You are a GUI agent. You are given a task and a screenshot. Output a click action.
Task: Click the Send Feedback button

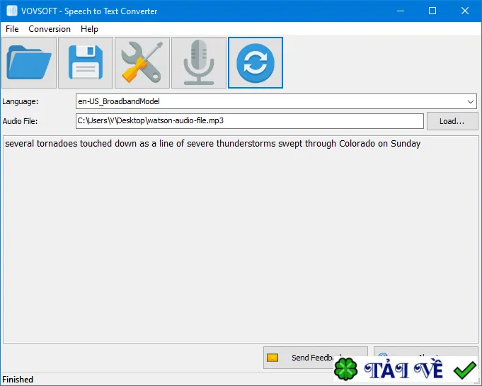(x=316, y=358)
